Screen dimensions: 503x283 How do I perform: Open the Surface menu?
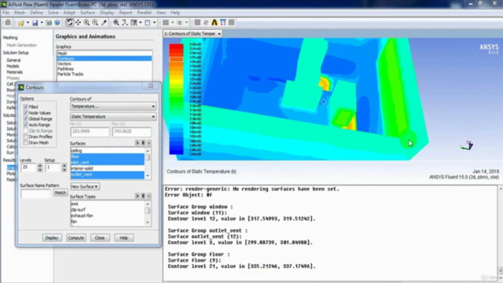(x=87, y=13)
